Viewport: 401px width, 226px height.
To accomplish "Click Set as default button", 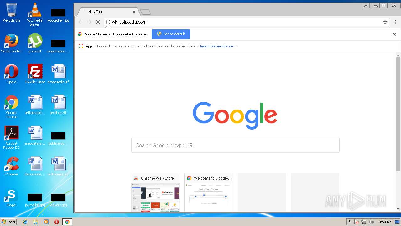I will pyautogui.click(x=171, y=34).
